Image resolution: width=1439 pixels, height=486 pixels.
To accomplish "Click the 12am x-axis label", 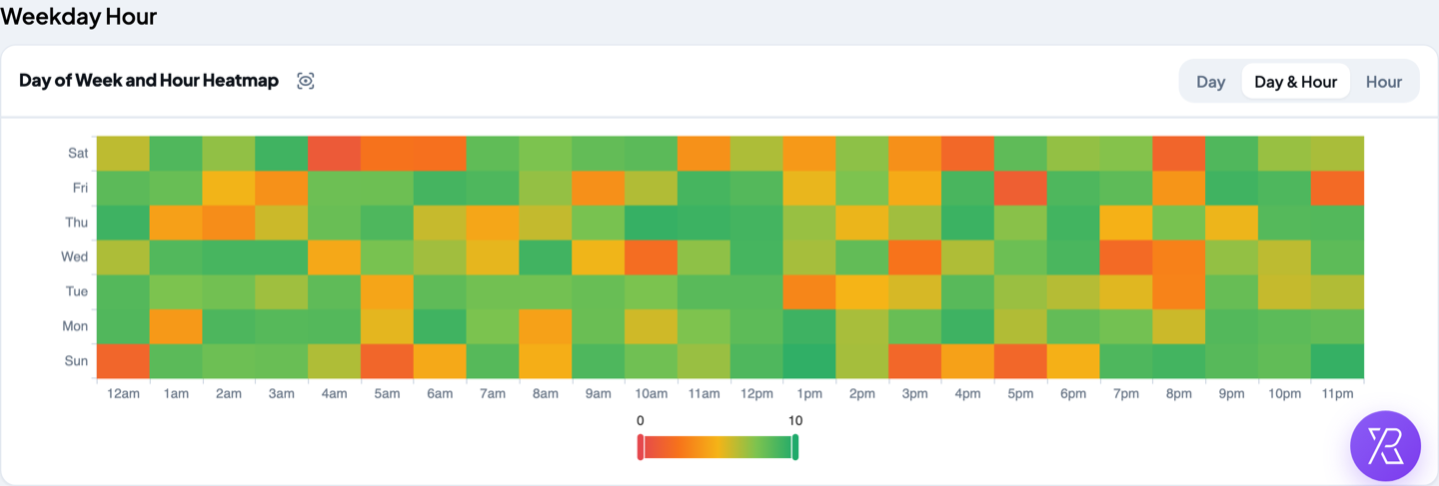I will 123,394.
